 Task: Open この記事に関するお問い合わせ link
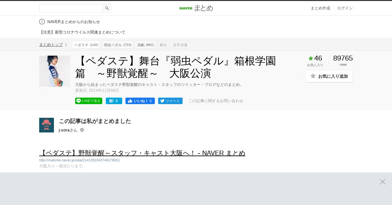(x=216, y=101)
